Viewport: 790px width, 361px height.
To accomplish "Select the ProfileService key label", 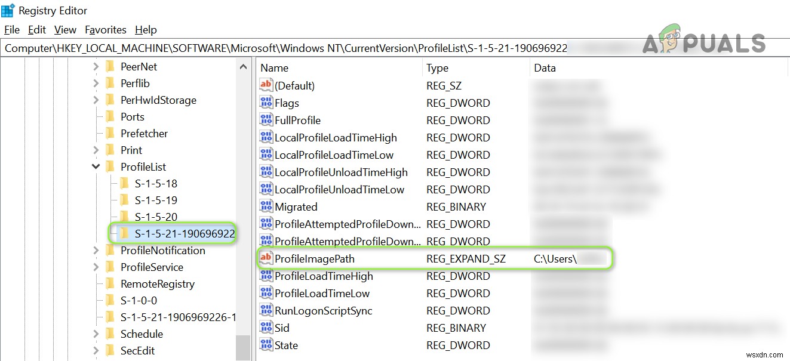I will point(152,267).
